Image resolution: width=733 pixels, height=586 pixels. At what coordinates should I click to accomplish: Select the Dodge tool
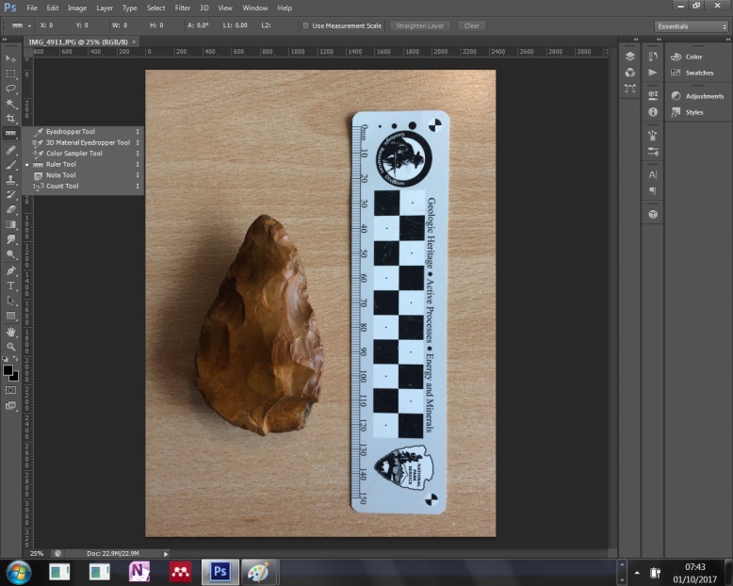click(x=10, y=254)
